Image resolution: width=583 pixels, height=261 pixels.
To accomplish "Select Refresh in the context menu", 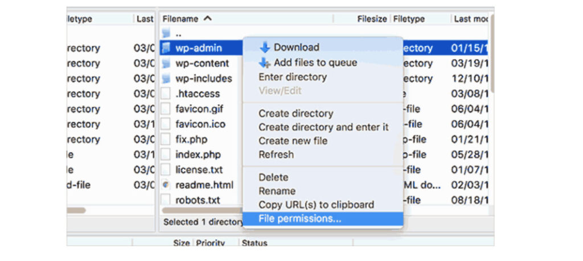I will click(323, 155).
